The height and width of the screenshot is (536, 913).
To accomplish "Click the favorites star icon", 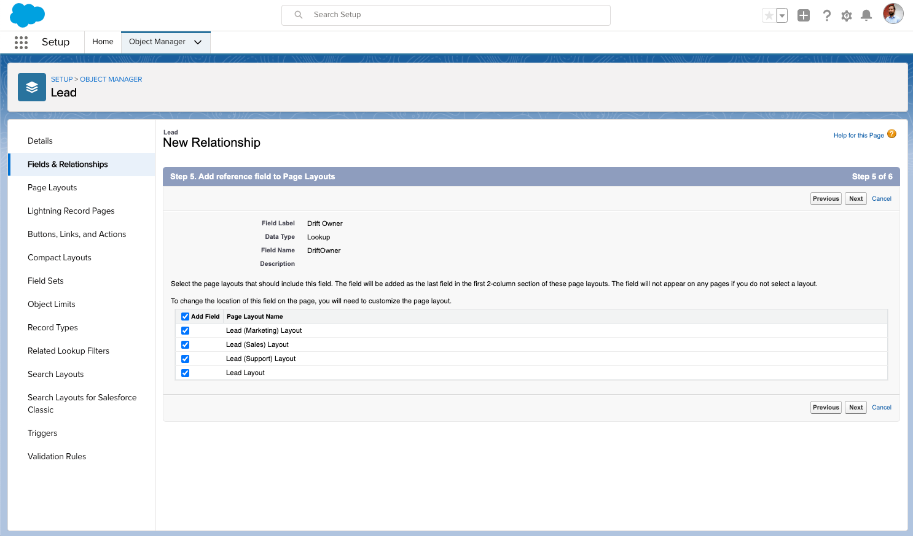I will tap(769, 15).
